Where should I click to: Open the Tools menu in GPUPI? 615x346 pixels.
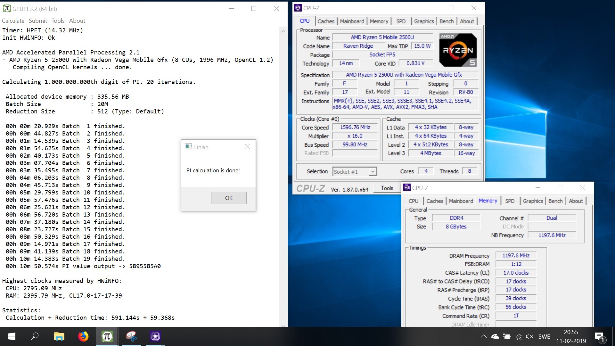[x=58, y=21]
